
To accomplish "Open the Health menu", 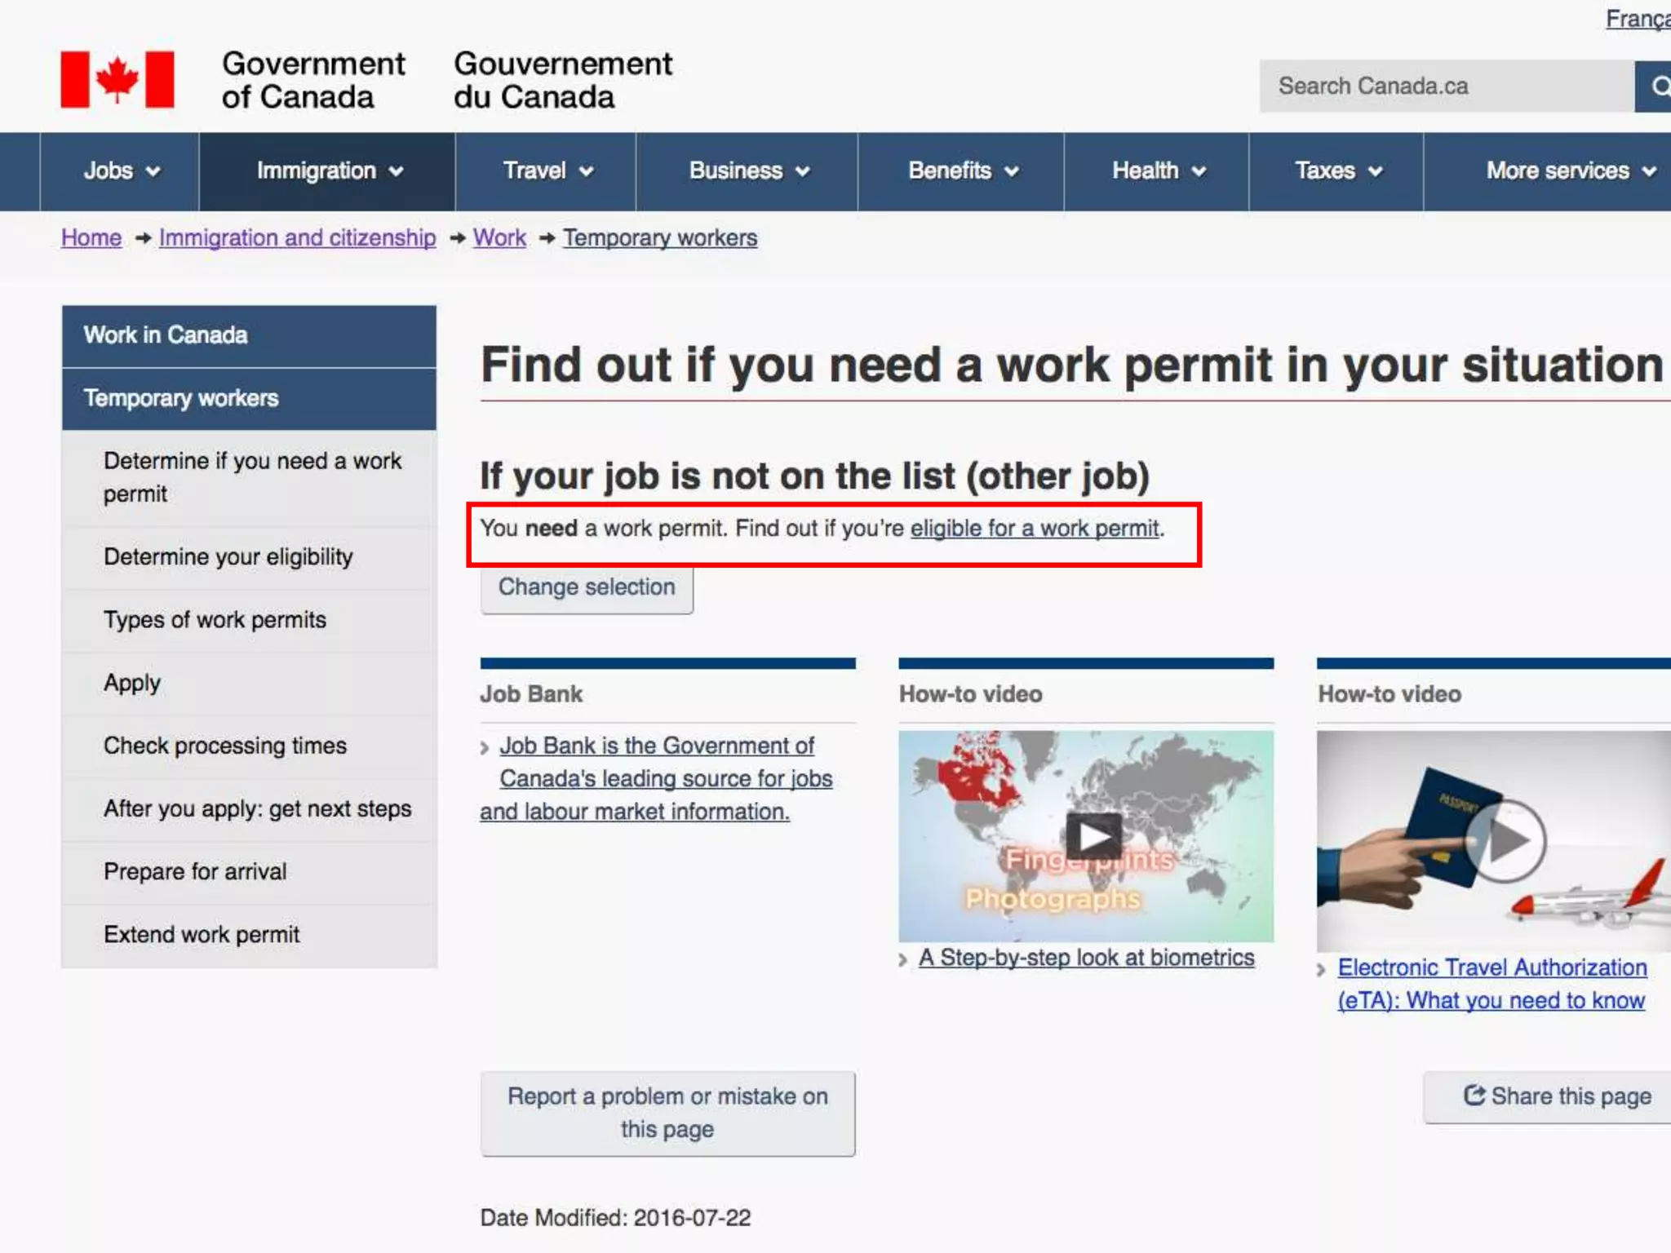I will pos(1158,171).
